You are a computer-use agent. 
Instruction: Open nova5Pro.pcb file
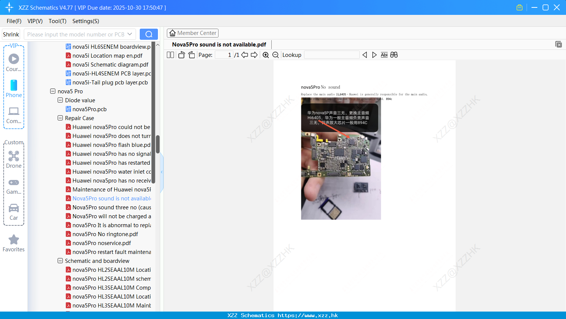(90, 109)
